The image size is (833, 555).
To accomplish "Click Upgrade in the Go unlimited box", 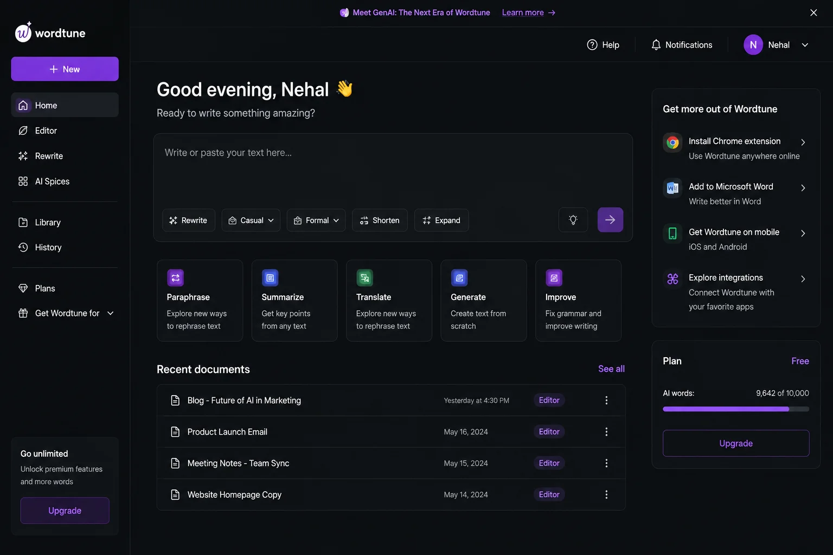I will (65, 511).
